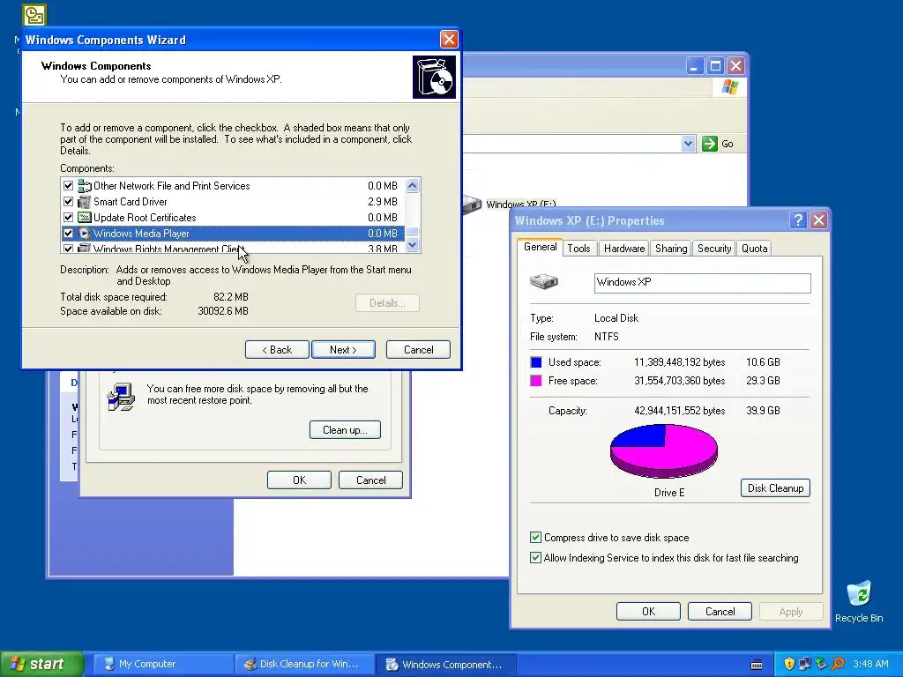Click Cancel in Disk Cleanup dialog
The height and width of the screenshot is (677, 903).
[371, 480]
